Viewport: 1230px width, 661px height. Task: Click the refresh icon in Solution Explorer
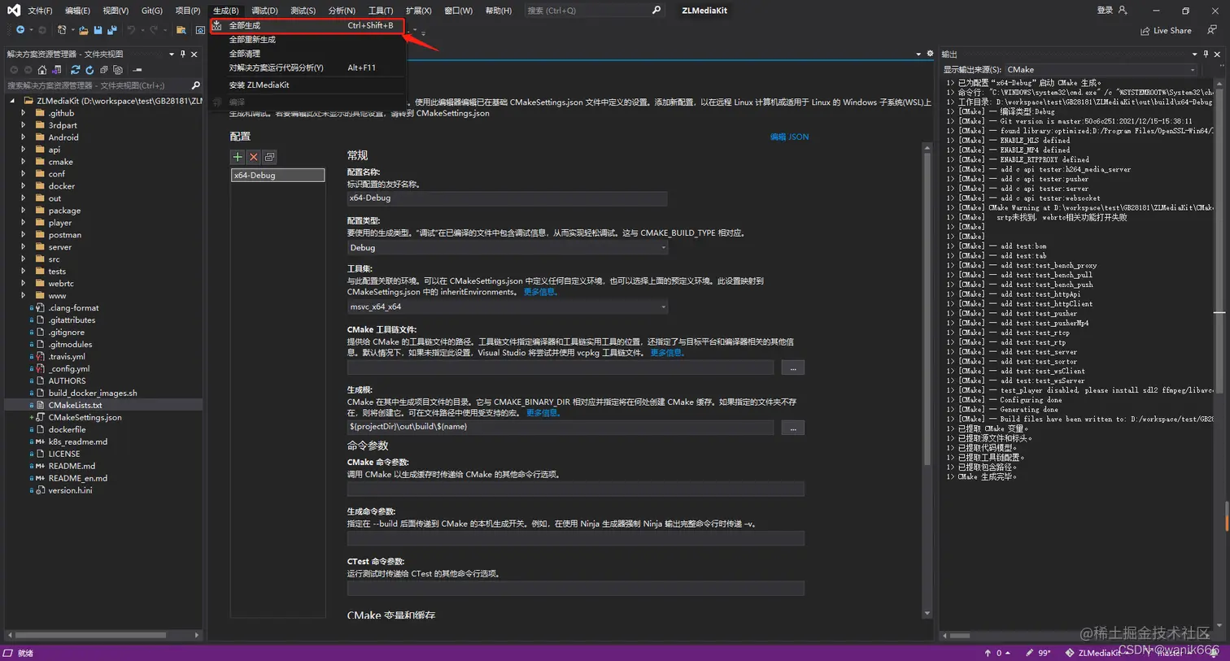pos(89,70)
